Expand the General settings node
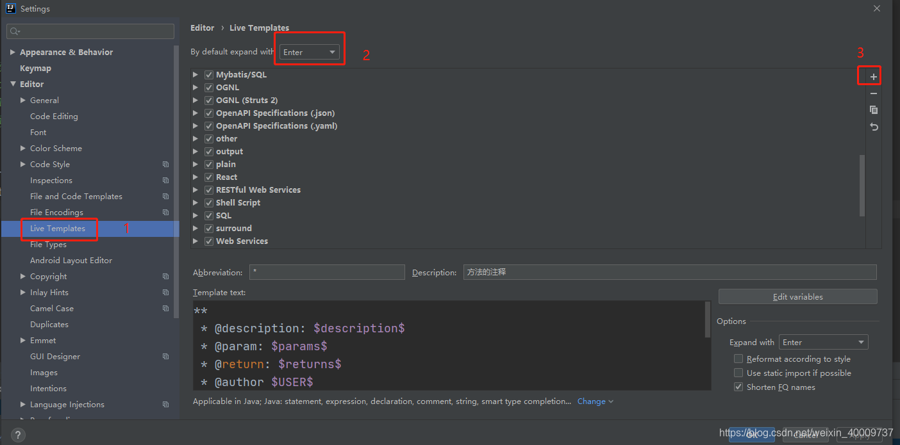Viewport: 900px width, 445px height. (x=23, y=101)
